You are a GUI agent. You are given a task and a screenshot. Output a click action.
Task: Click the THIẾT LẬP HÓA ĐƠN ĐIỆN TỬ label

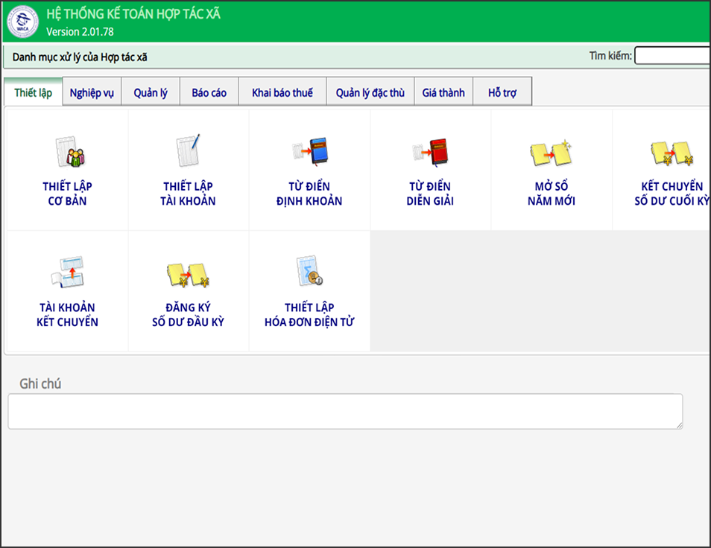click(309, 315)
